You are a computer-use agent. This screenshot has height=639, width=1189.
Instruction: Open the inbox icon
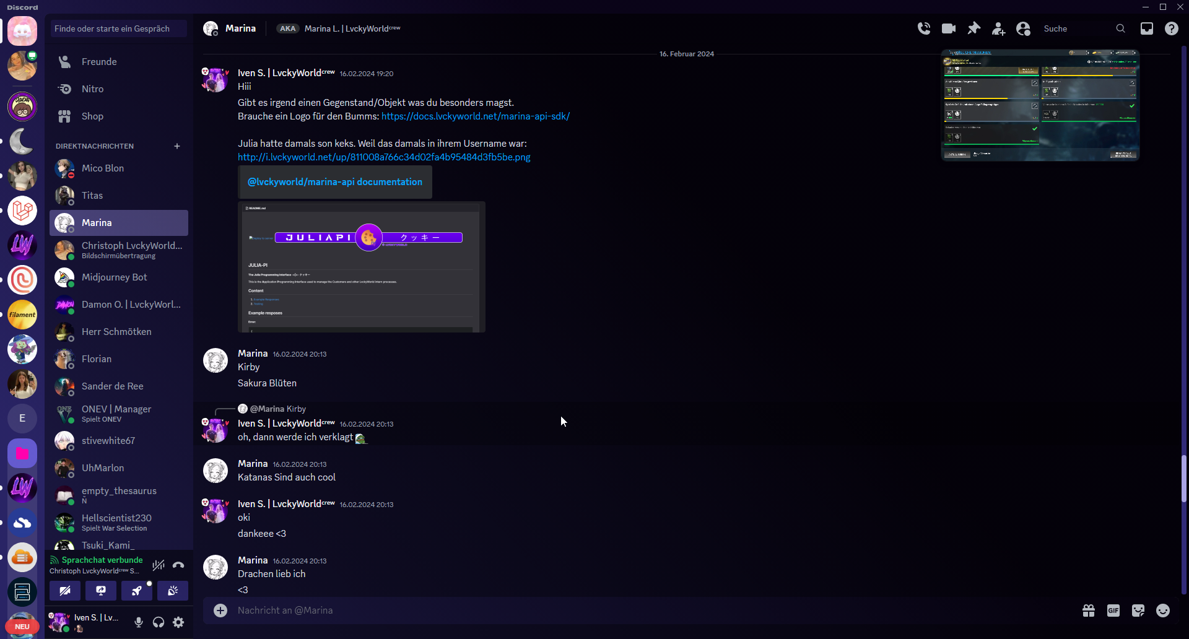coord(1147,28)
